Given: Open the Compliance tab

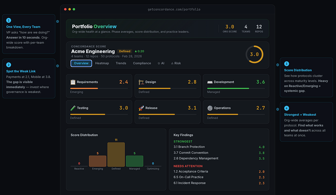Looking at the screenshot, I should (142, 63).
